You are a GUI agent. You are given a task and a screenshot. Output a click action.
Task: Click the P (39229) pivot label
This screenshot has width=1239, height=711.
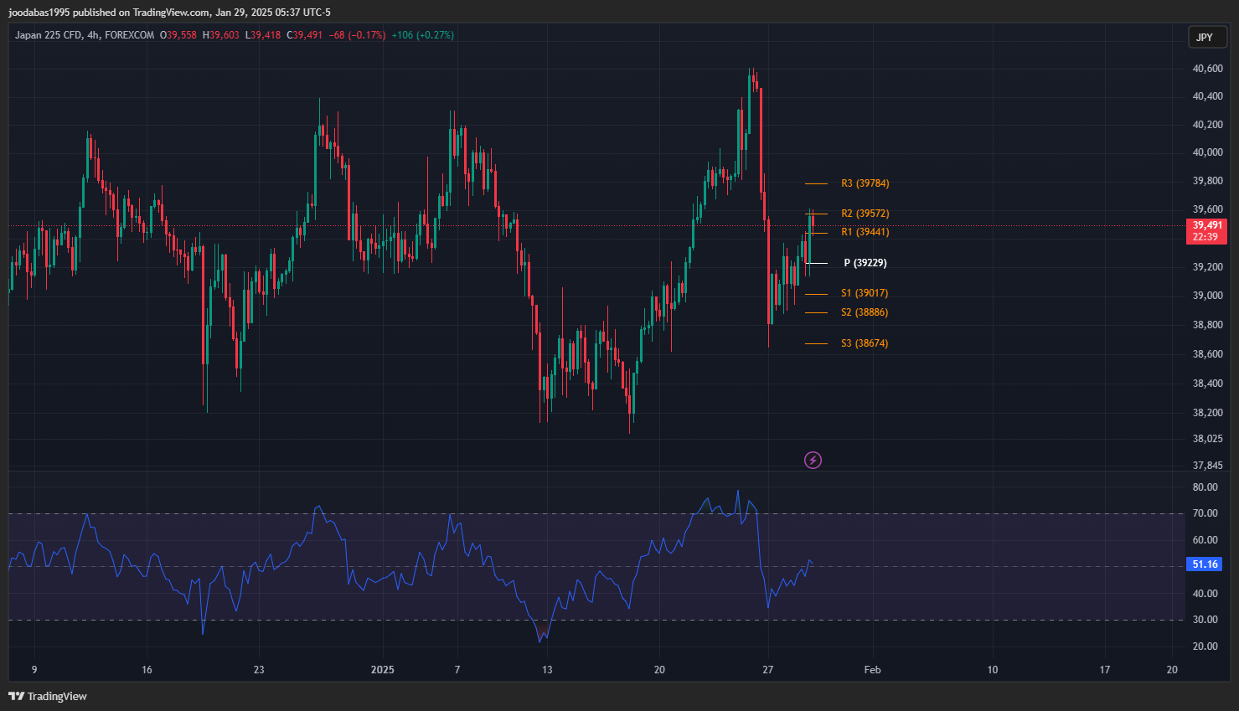coord(865,263)
